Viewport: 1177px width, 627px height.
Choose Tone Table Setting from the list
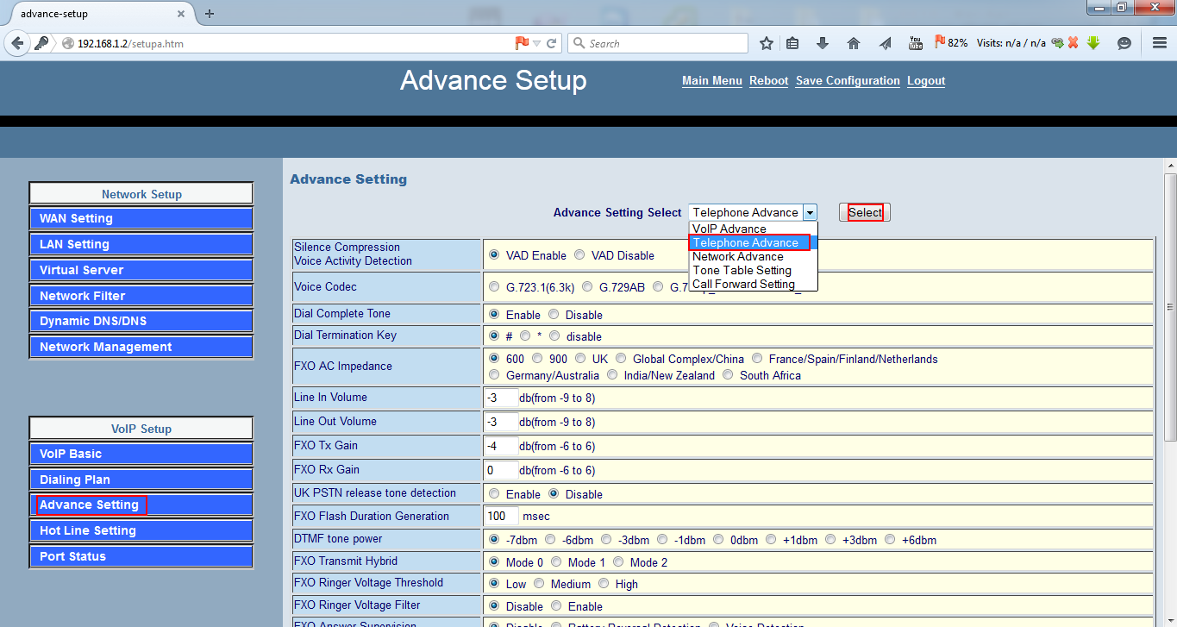753,270
